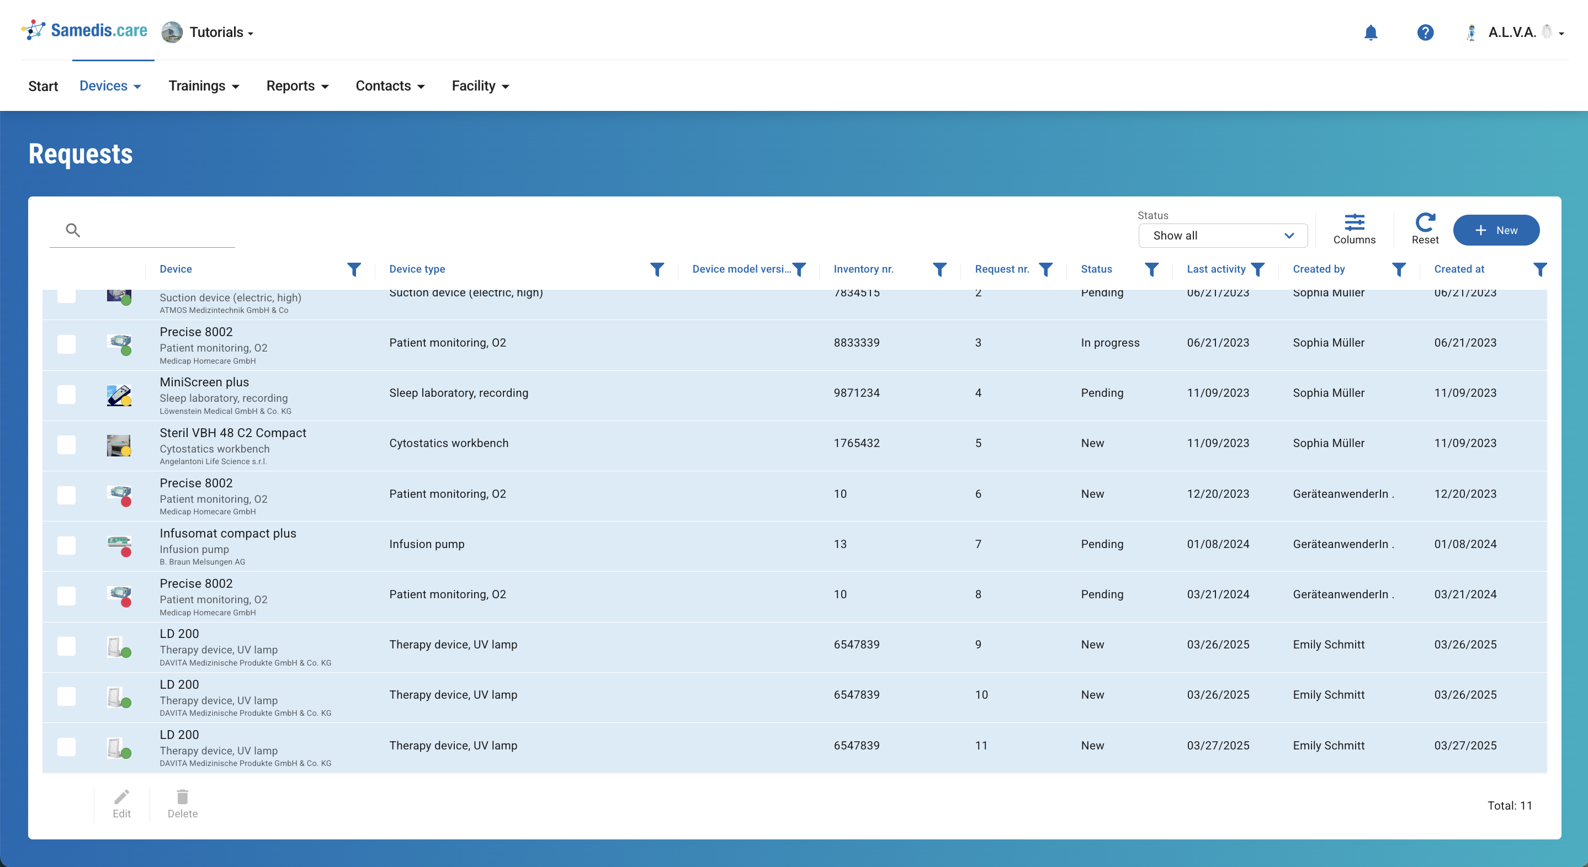Open filter for Device type column

(656, 269)
